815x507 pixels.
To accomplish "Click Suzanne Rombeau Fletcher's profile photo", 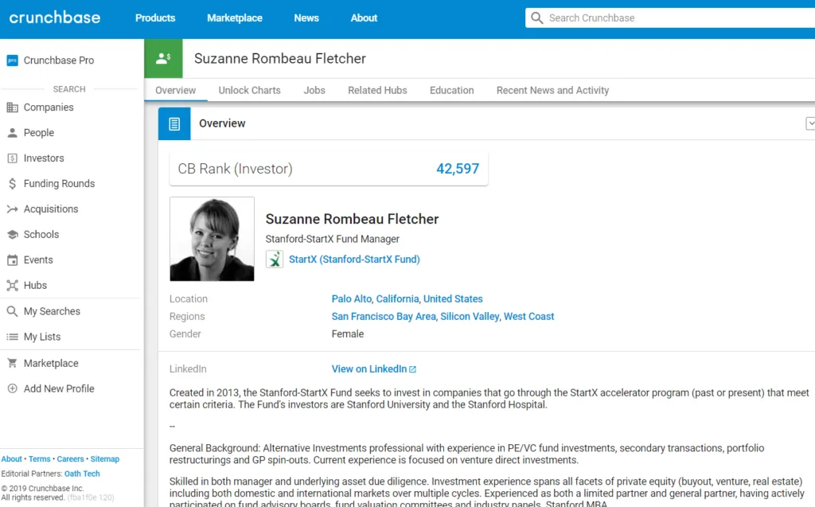I will coord(212,240).
